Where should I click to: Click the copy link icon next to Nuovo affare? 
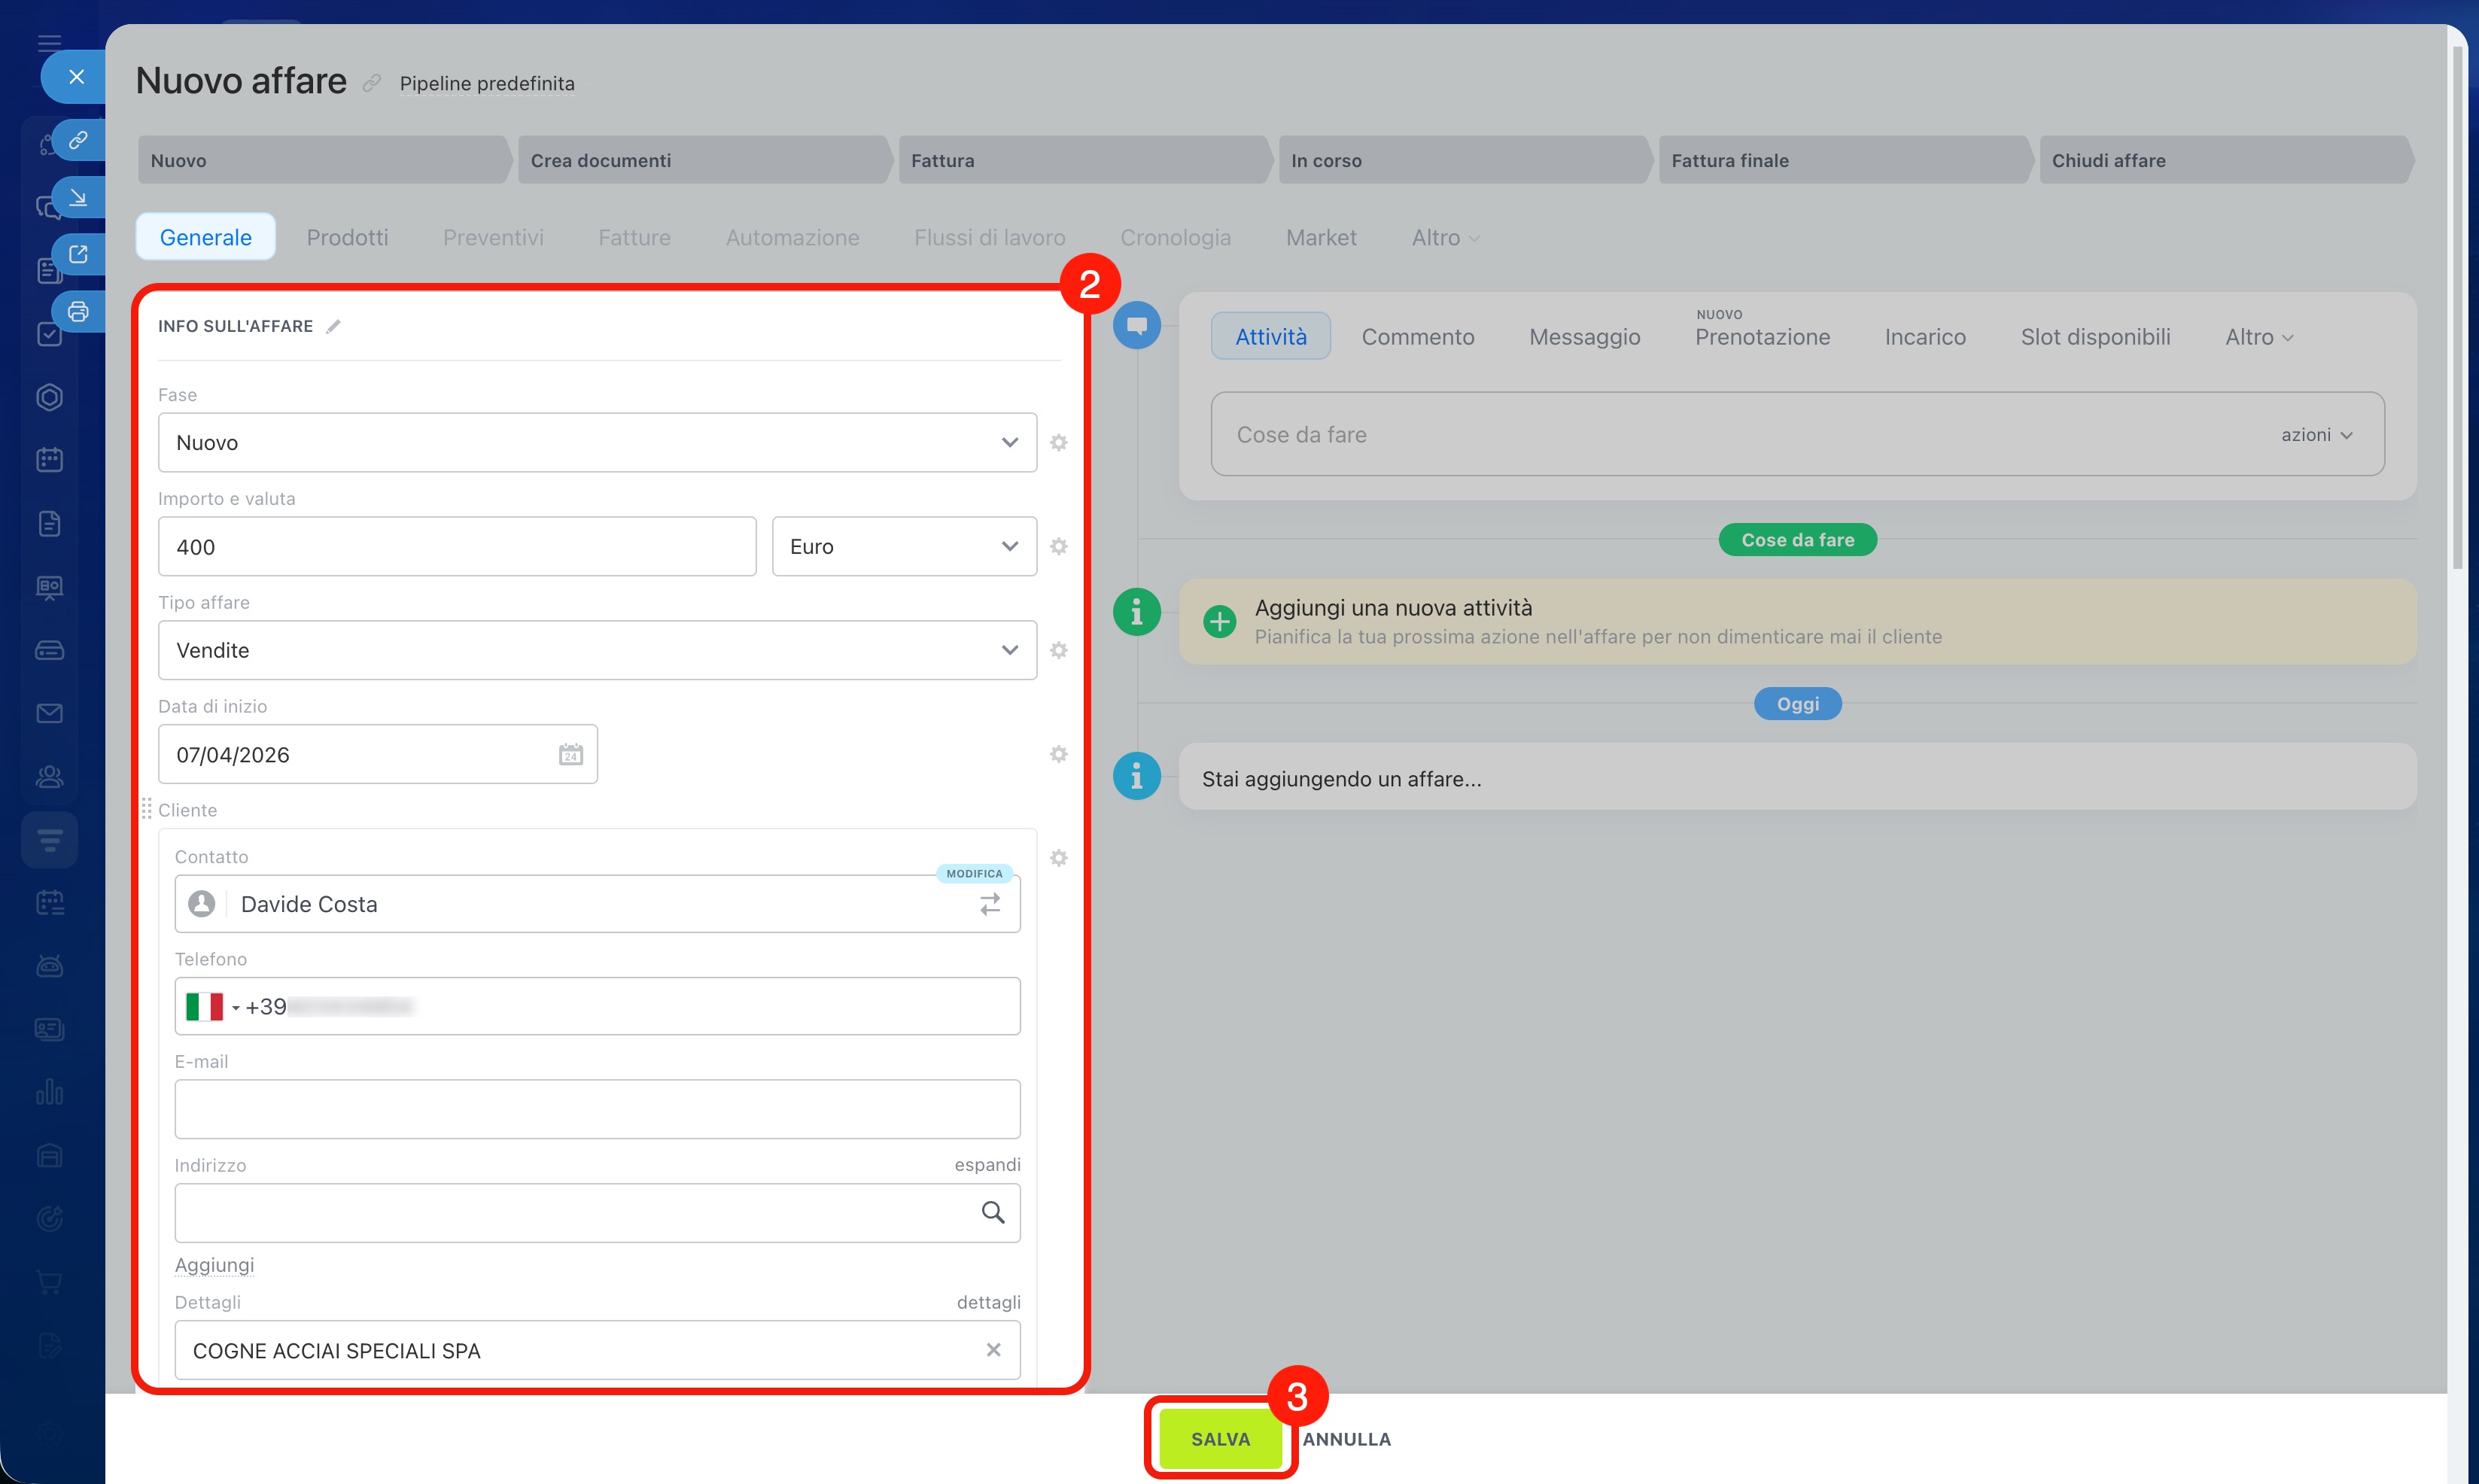372,83
